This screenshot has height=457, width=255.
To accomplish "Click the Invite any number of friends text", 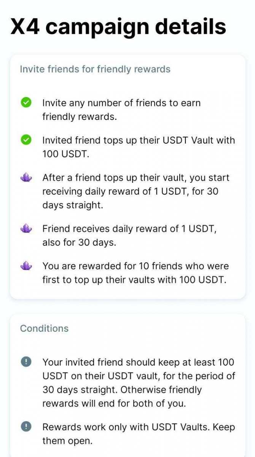I will pyautogui.click(x=121, y=110).
